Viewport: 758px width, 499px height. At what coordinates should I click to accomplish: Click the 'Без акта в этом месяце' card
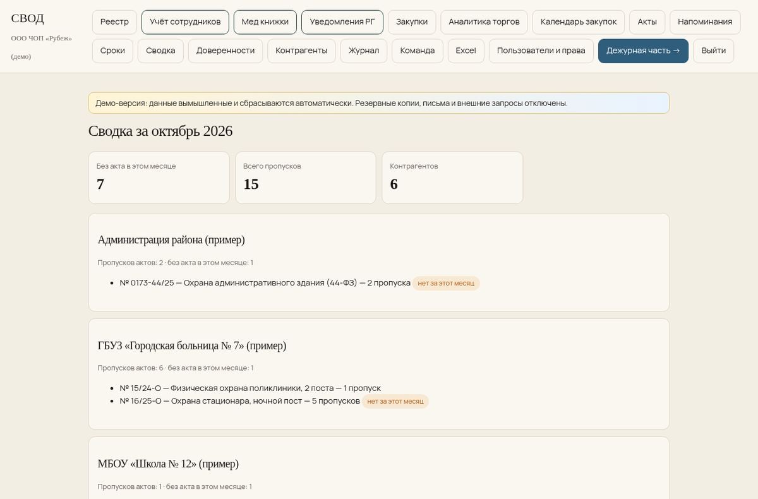pyautogui.click(x=159, y=177)
